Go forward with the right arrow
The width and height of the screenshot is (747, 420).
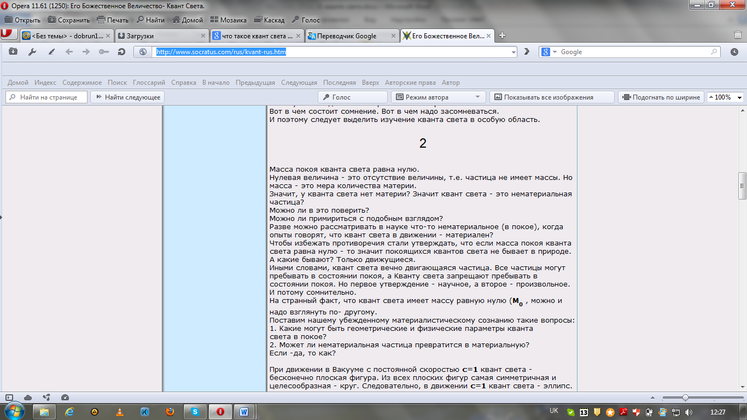tap(86, 52)
